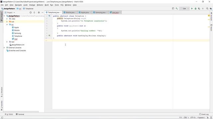Click the status bar icon at far right
This screenshot has width=213, height=119.
click(211, 118)
